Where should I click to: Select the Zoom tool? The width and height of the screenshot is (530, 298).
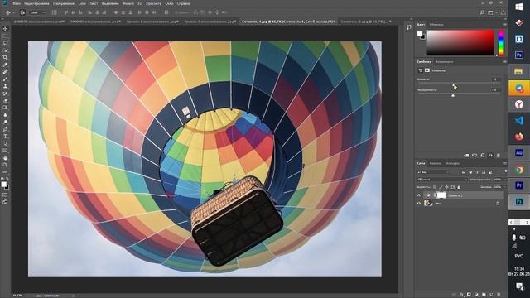(x=5, y=165)
